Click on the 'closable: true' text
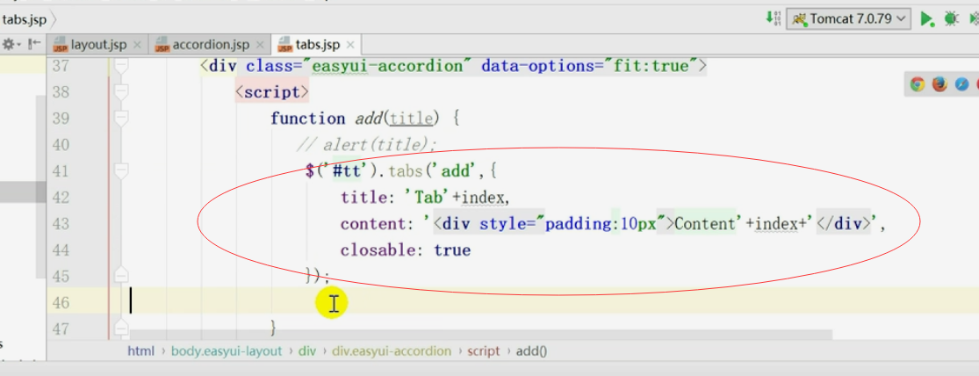Screen dimensions: 979x376 tap(406, 250)
